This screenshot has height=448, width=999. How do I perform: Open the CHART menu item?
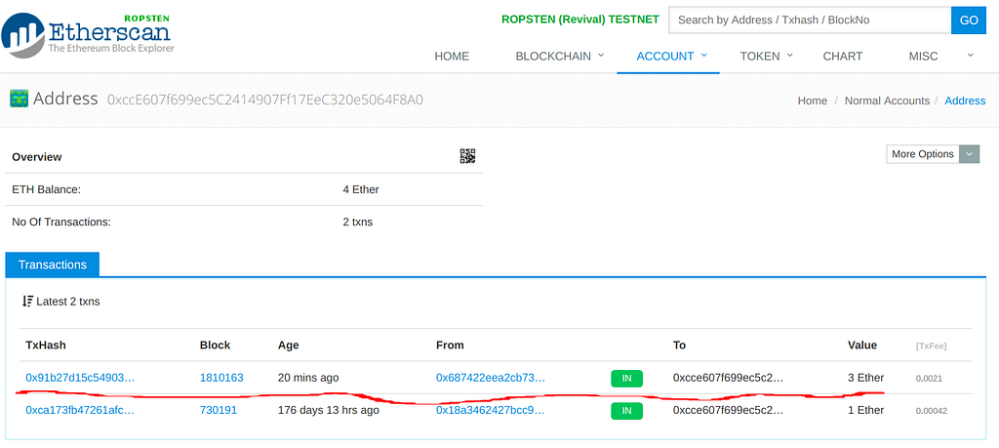(842, 56)
